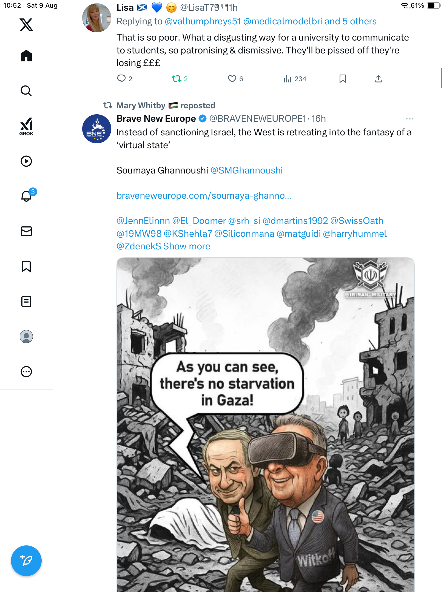Open the sidebar Bookmarks icon
This screenshot has height=592, width=444.
pos(26,266)
